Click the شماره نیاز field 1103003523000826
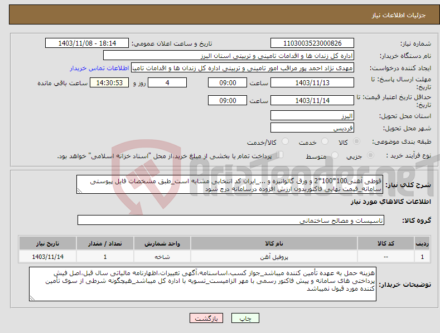440x333 pixels. tap(312, 43)
